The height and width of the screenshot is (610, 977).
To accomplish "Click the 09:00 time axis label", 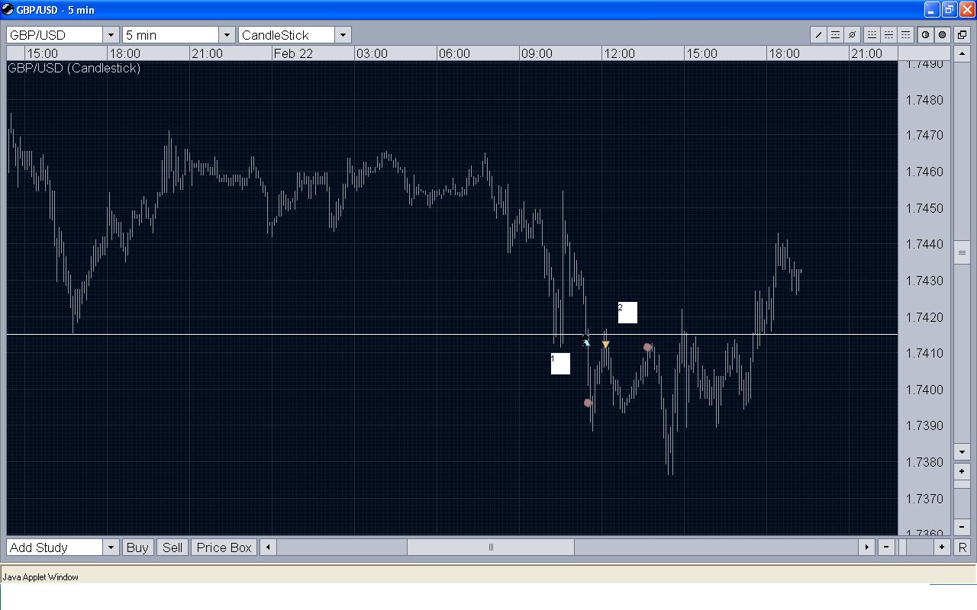I will (x=537, y=53).
